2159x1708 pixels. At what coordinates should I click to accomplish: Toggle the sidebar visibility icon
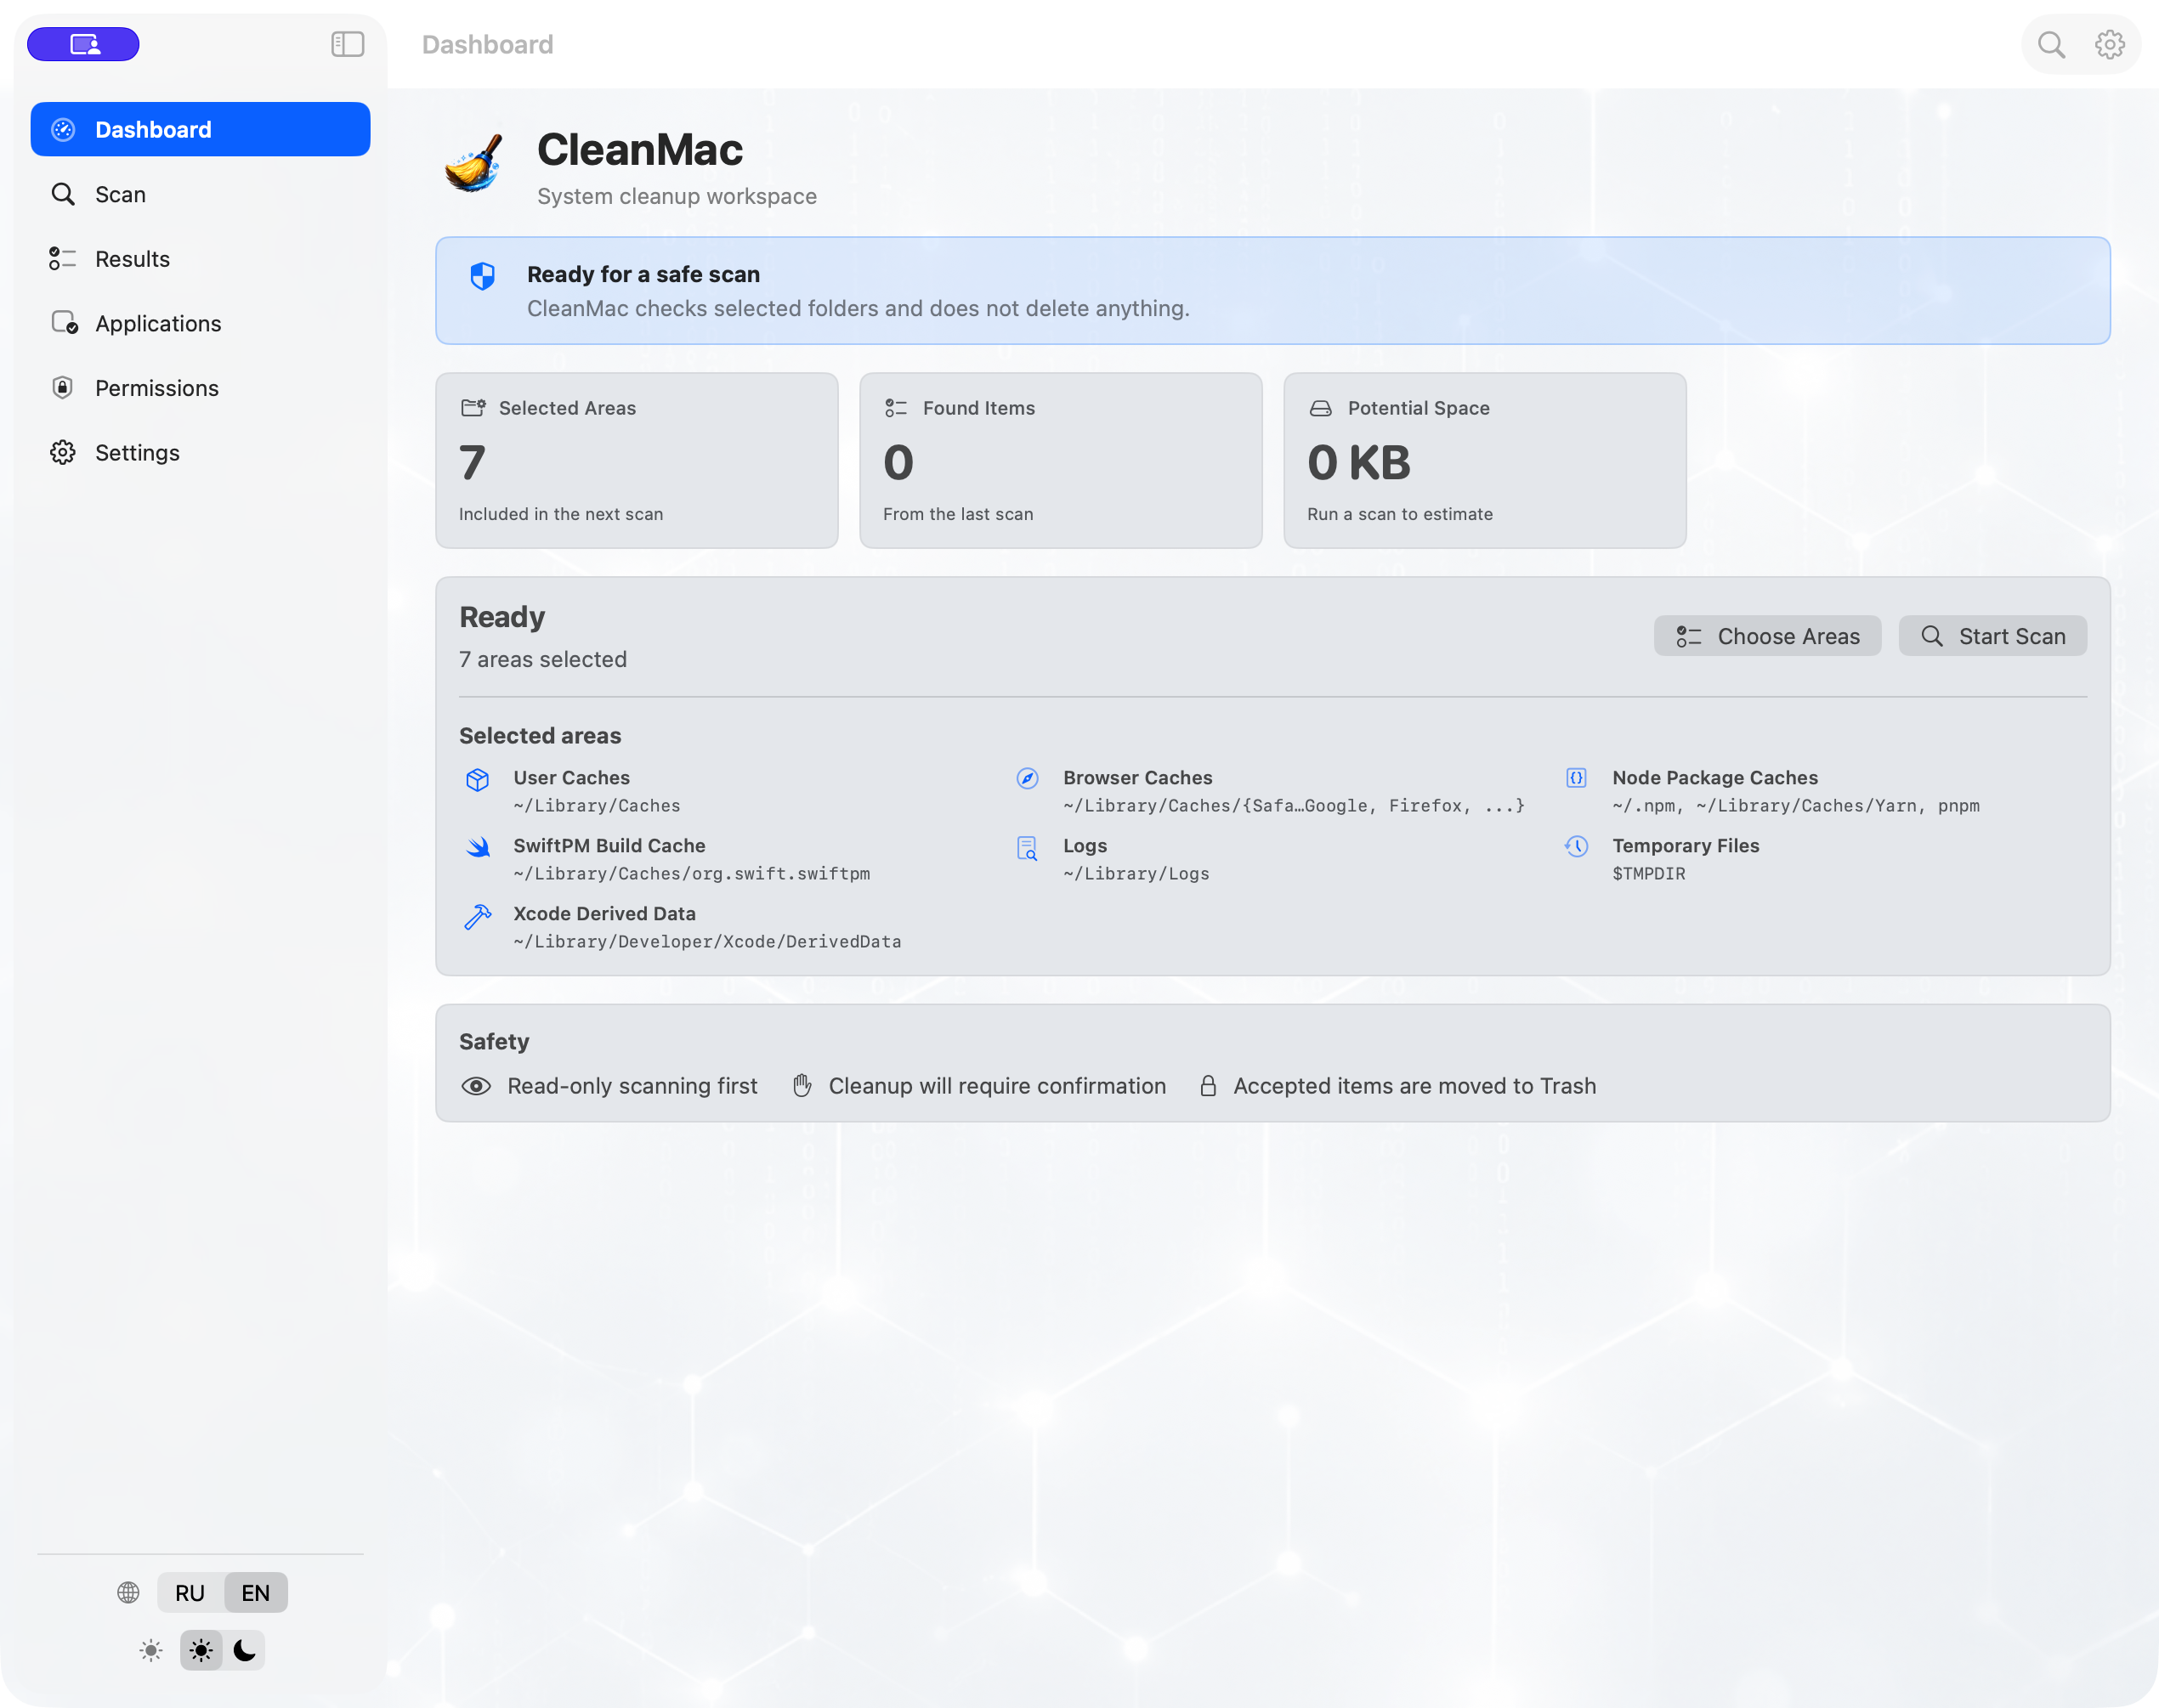(347, 44)
